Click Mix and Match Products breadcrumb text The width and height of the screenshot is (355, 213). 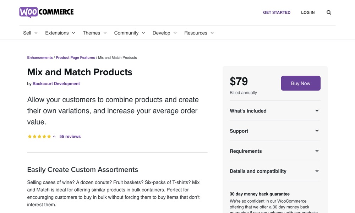pos(117,58)
